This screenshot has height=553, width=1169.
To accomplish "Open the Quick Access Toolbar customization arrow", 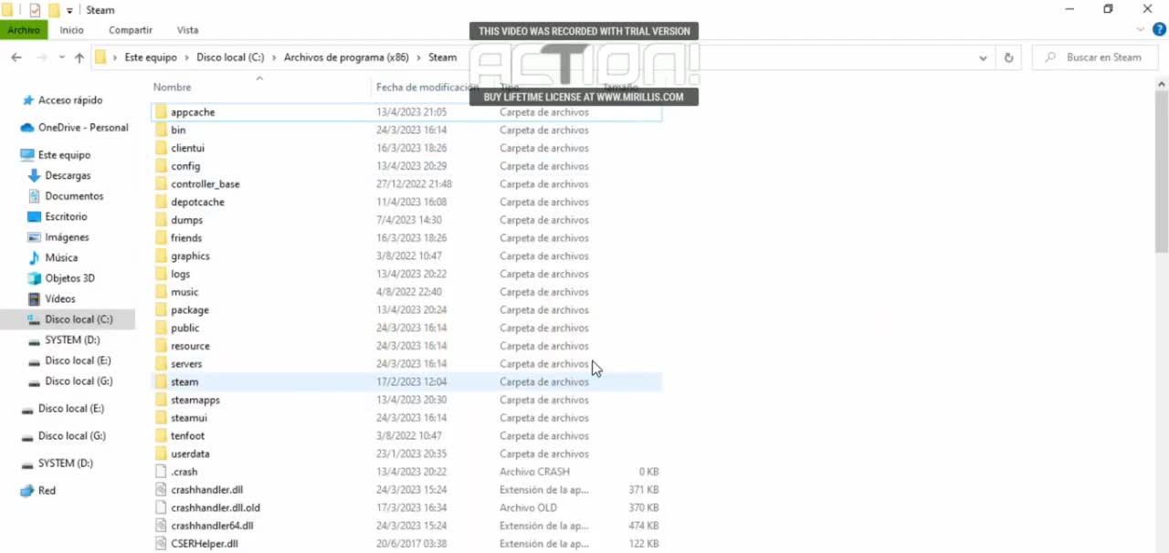I will point(68,10).
